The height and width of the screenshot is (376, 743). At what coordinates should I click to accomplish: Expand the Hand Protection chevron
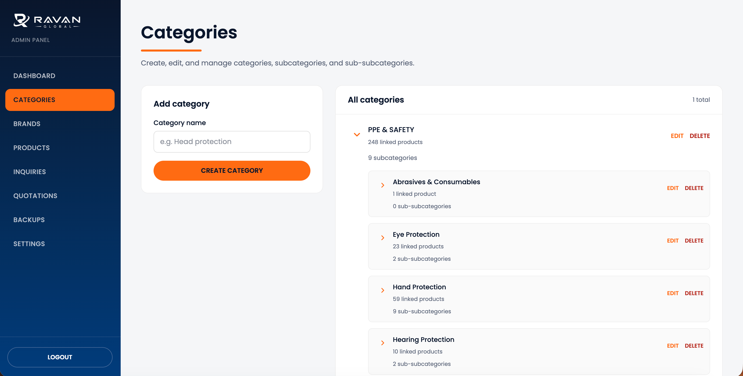(383, 290)
